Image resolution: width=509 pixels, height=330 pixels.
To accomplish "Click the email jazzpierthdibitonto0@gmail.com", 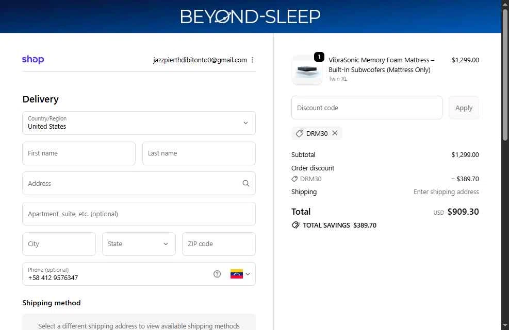I will 200,60.
